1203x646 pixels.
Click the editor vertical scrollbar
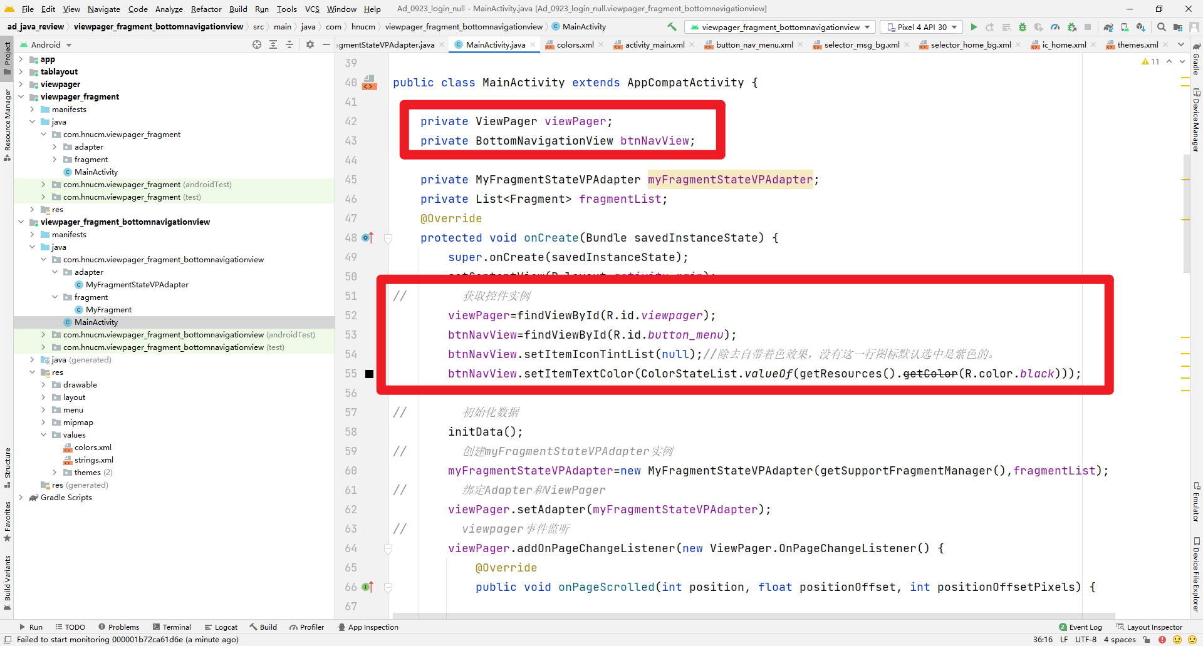pyautogui.click(x=1186, y=213)
